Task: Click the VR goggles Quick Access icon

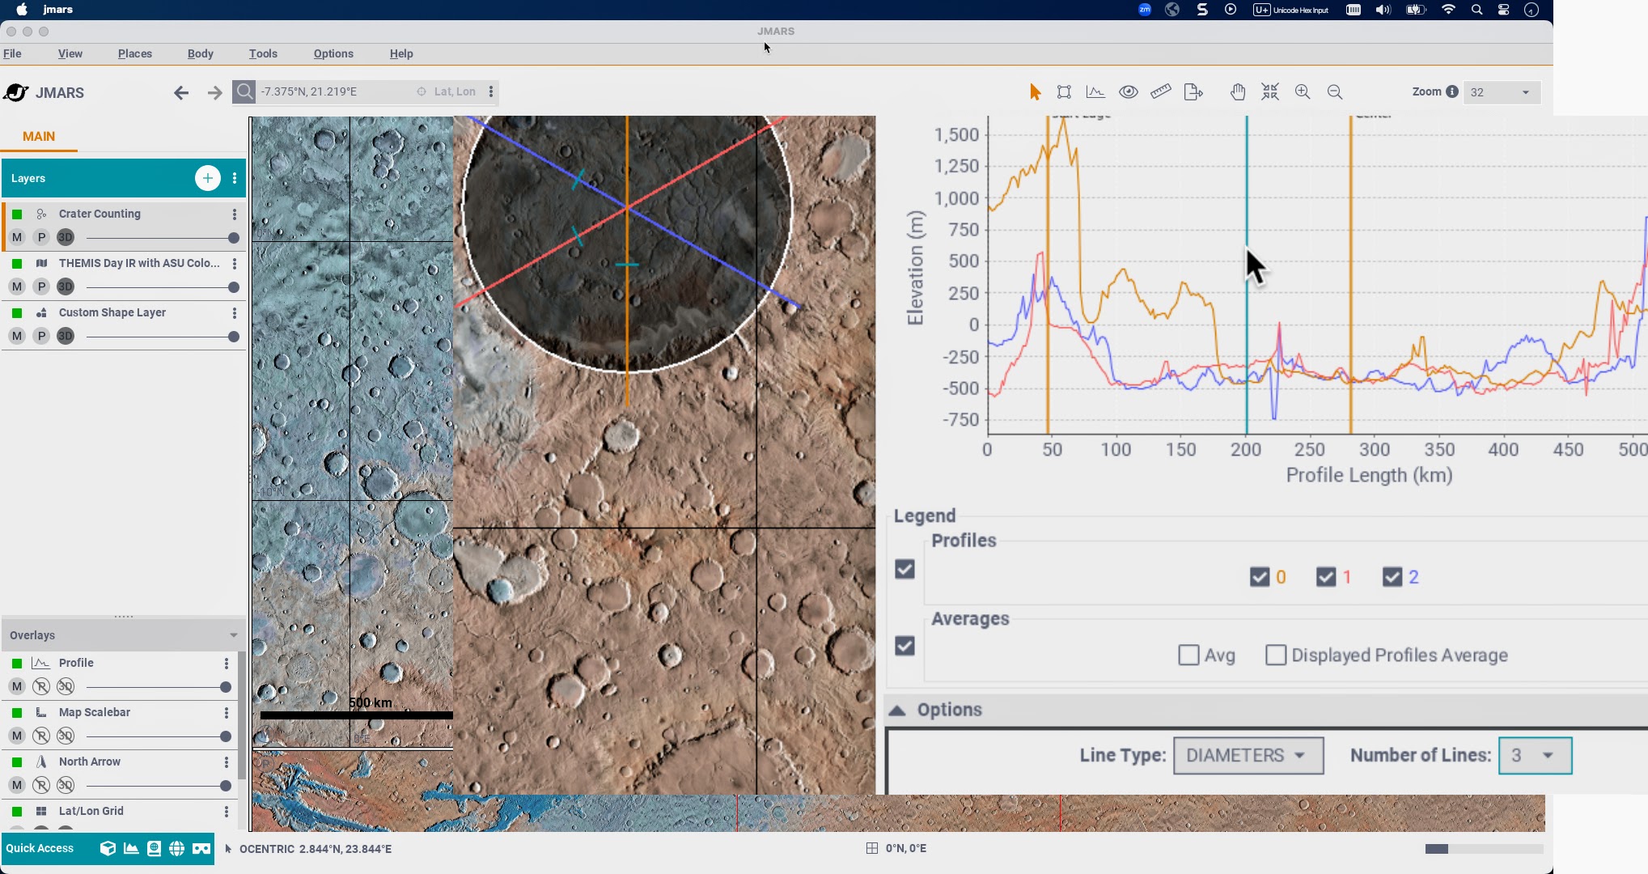Action: point(201,848)
